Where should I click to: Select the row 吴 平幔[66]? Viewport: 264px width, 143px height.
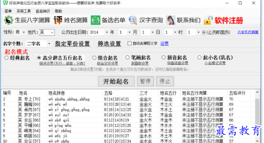[128, 125]
